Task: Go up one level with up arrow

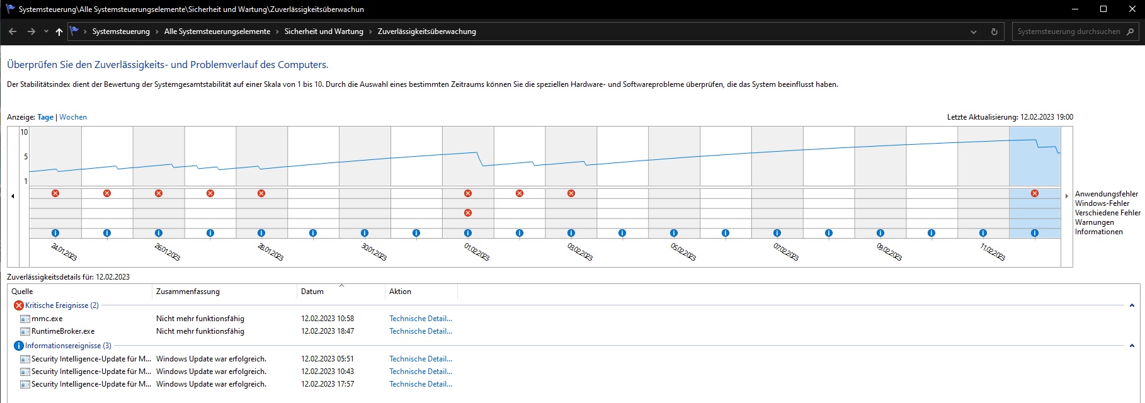Action: tap(59, 31)
